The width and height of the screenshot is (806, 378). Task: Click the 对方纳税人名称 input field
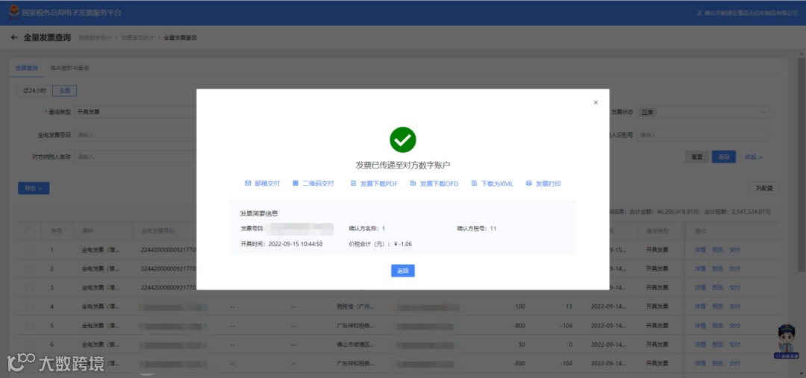pyautogui.click(x=136, y=157)
